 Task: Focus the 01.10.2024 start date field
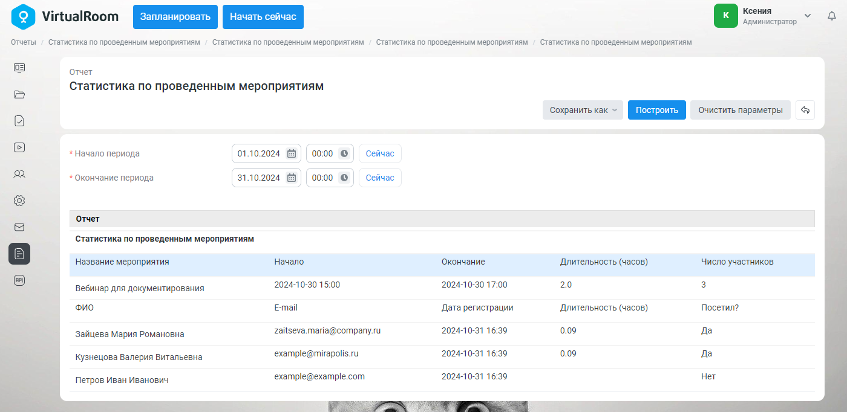266,153
